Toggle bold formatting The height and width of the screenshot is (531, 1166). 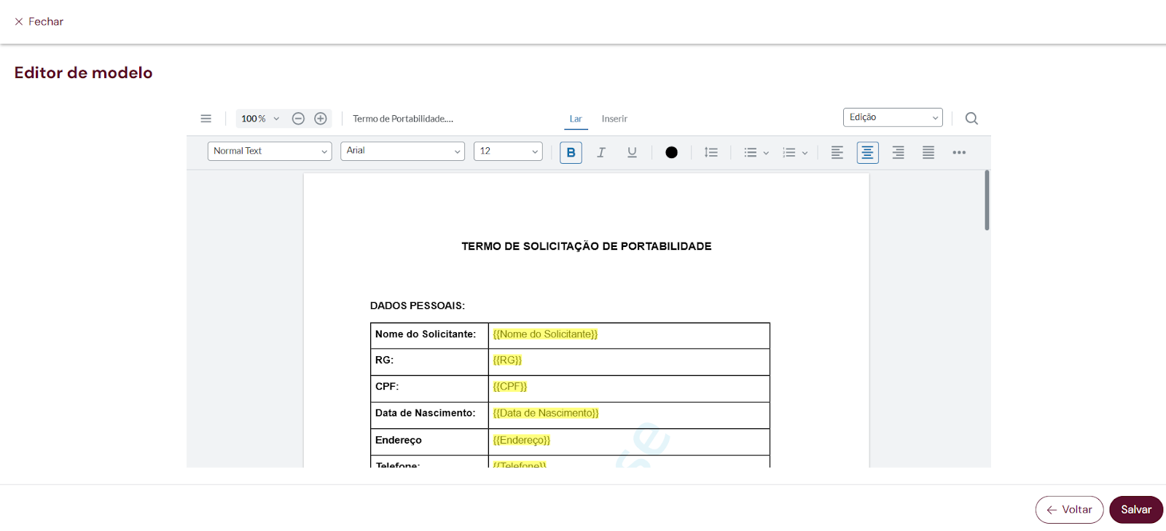point(571,152)
